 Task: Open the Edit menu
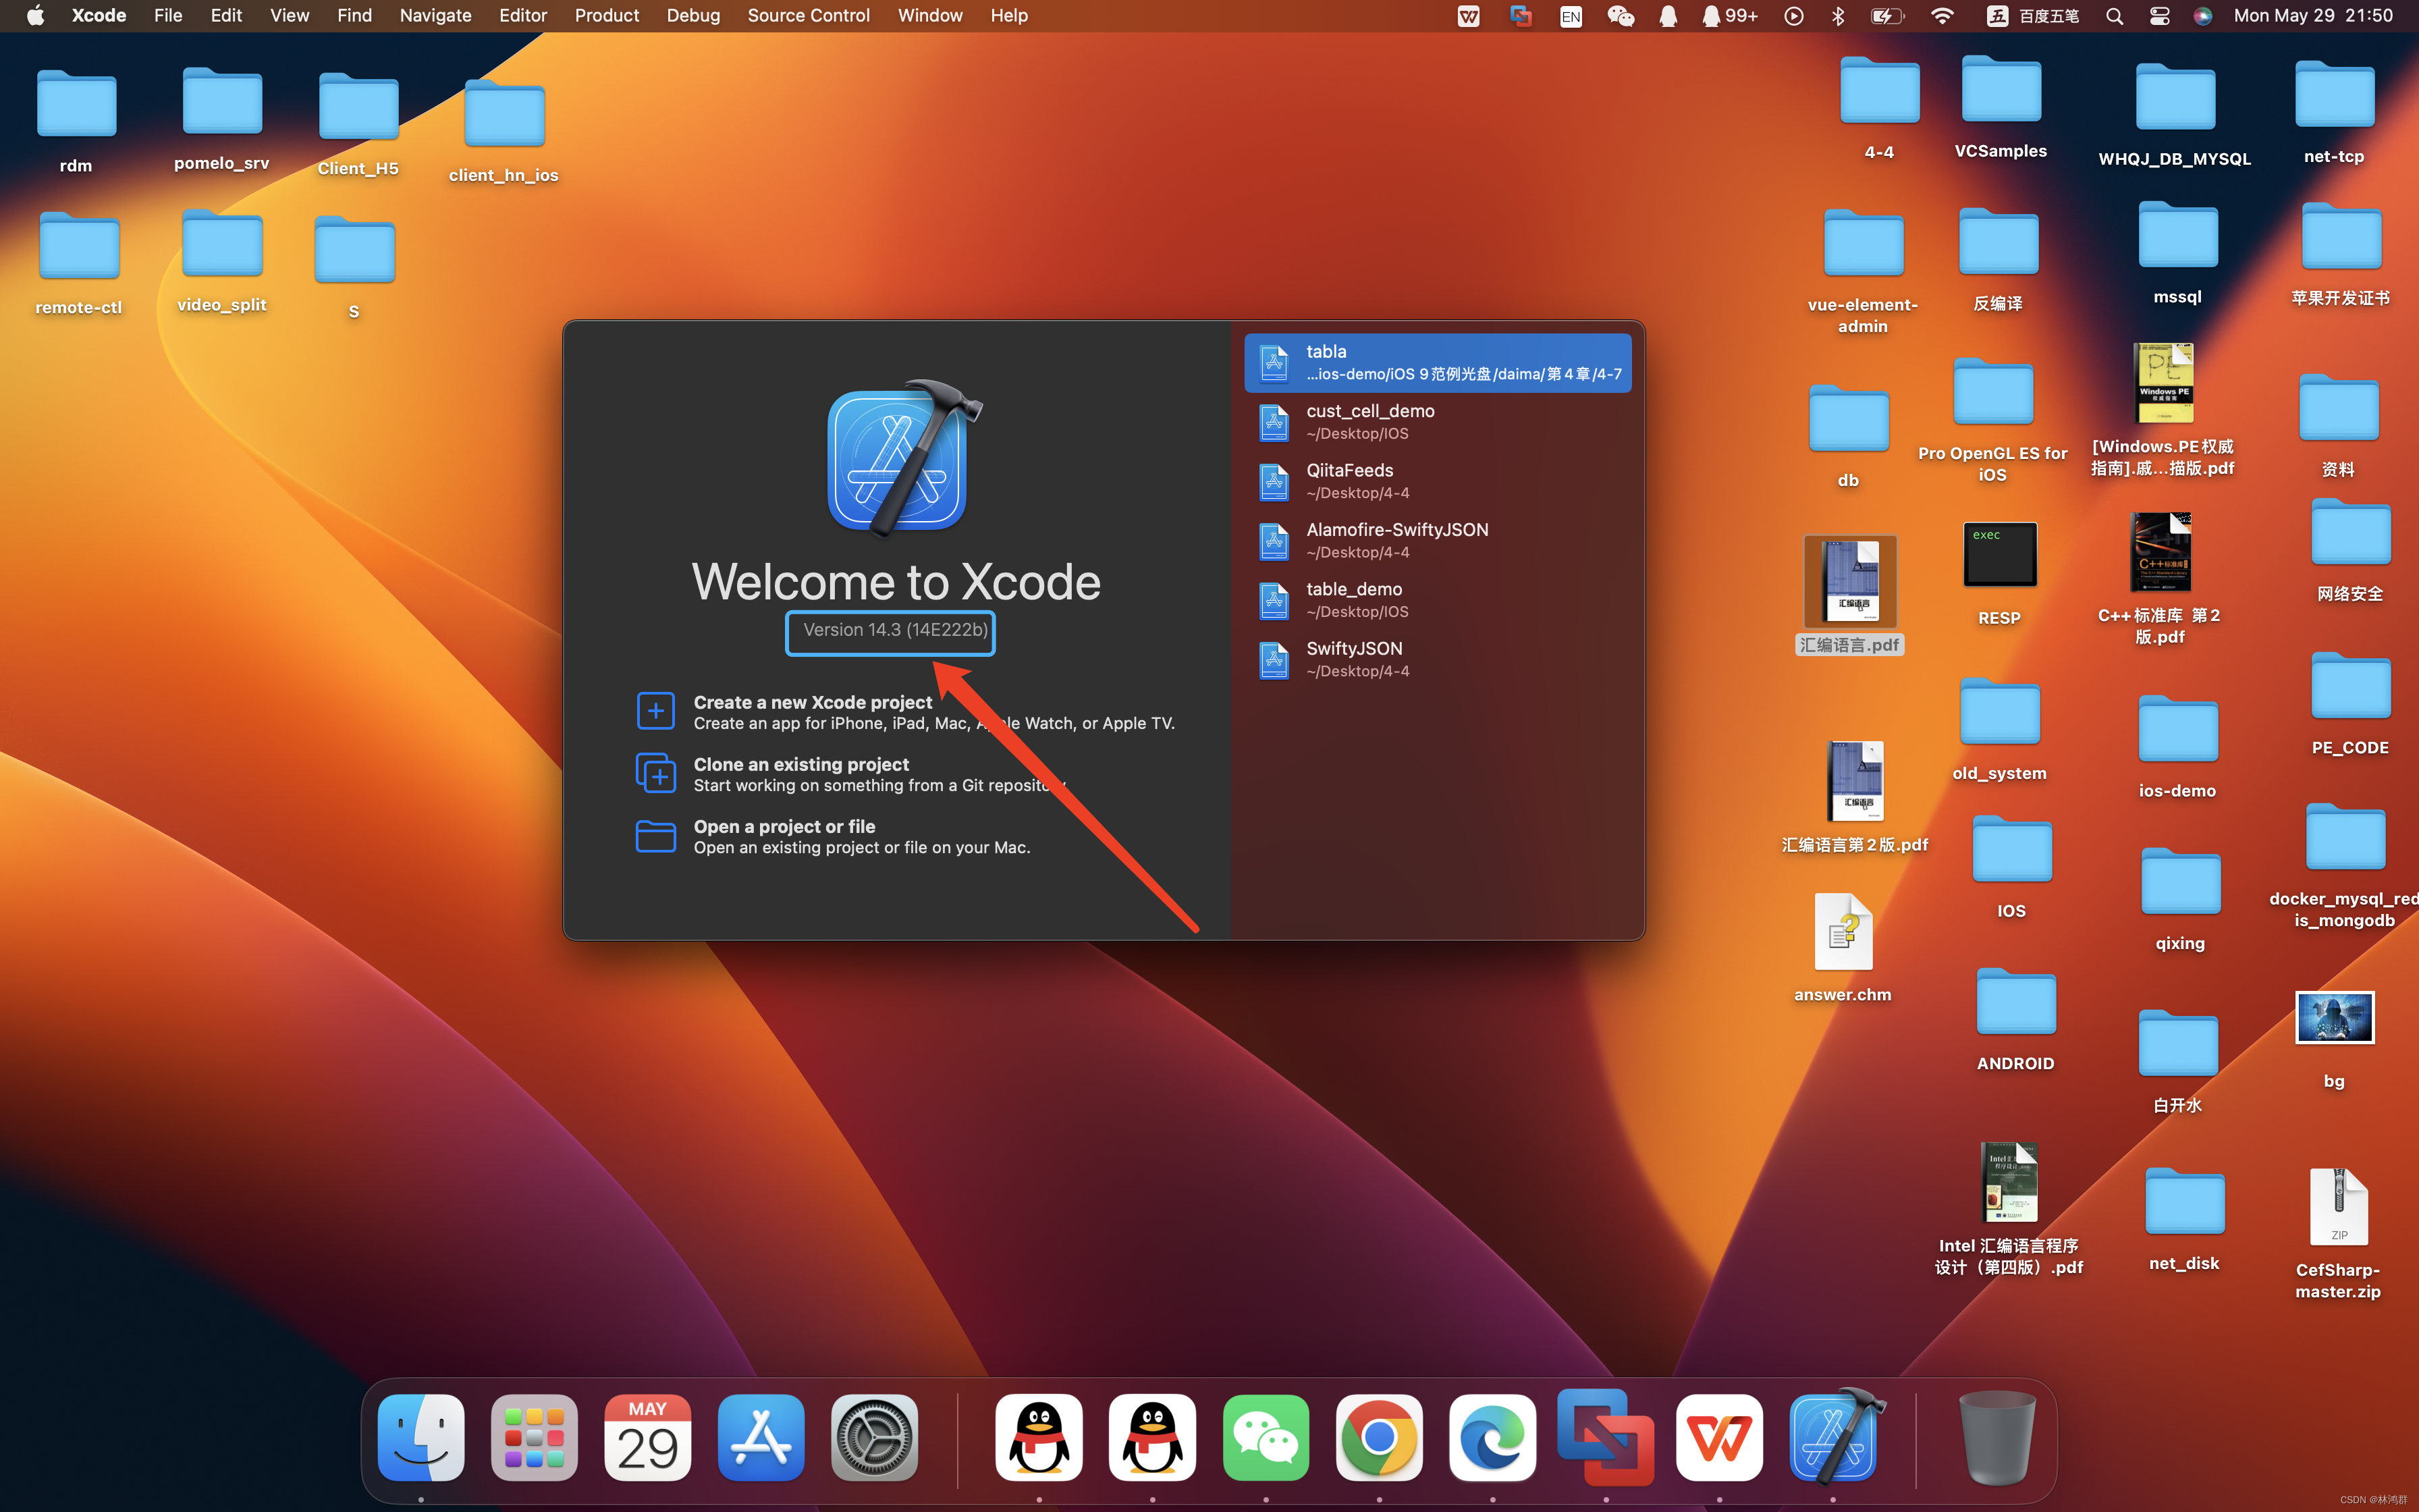pyautogui.click(x=226, y=15)
